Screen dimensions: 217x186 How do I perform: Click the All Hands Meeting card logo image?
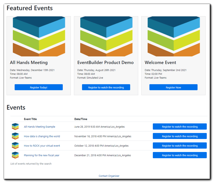39,36
